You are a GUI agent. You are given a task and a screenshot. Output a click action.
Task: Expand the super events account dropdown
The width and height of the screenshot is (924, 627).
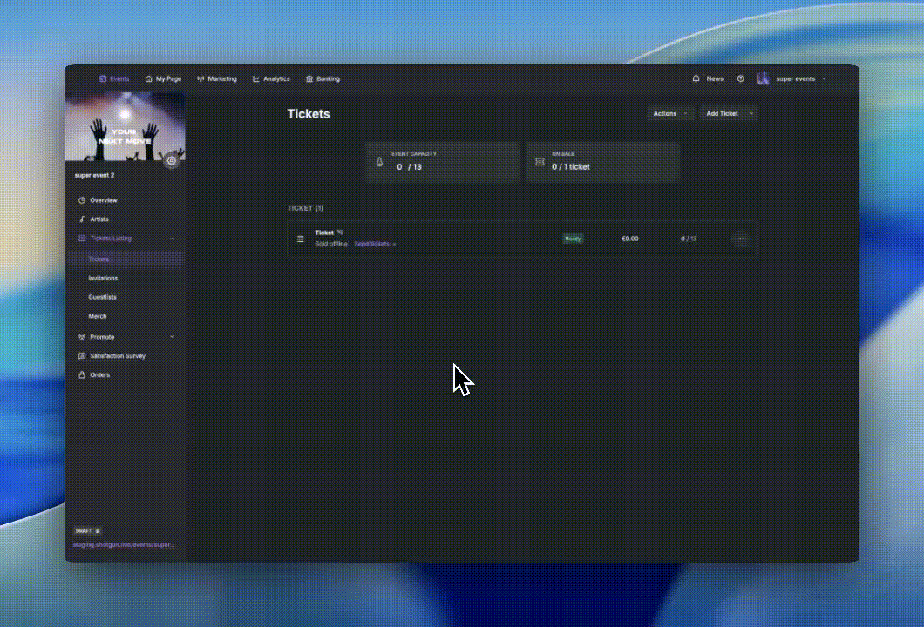click(824, 79)
